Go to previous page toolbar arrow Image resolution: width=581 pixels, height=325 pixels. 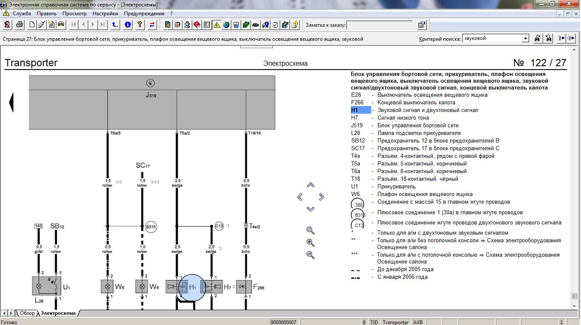click(84, 25)
